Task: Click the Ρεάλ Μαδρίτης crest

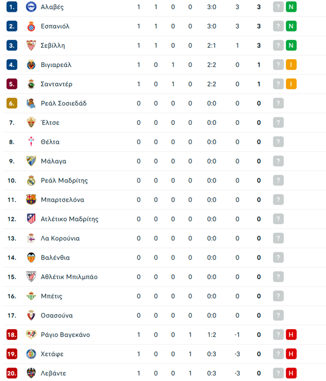Action: [x=31, y=180]
